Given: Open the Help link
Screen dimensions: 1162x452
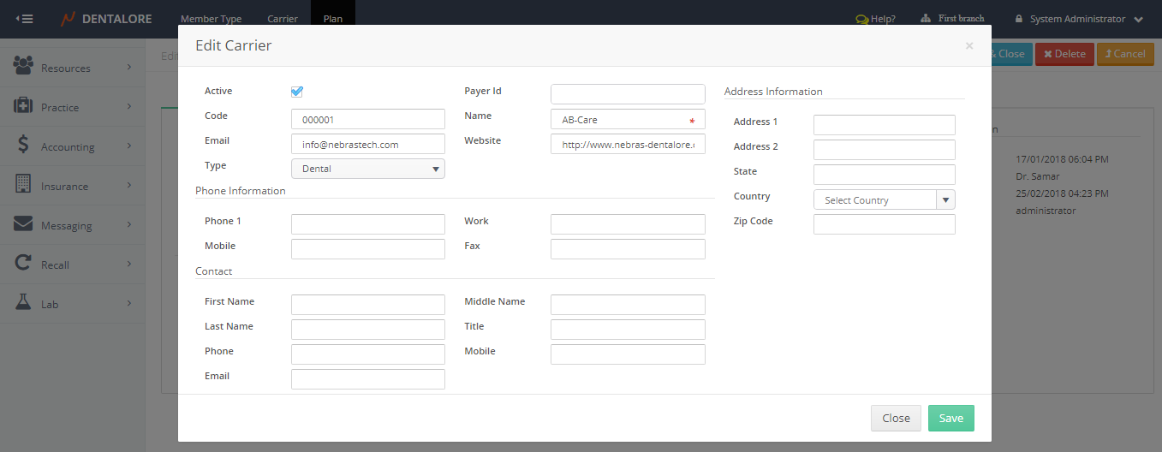Looking at the screenshot, I should pos(875,19).
